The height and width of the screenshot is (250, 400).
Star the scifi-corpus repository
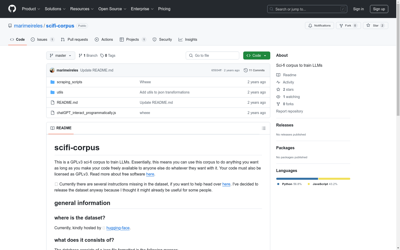pyautogui.click(x=375, y=25)
